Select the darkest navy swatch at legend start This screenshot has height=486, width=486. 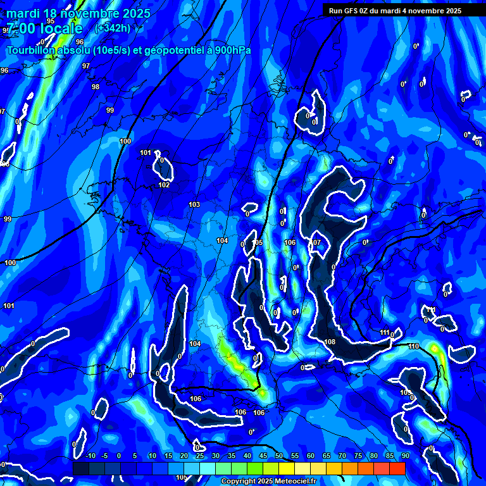[80, 469]
